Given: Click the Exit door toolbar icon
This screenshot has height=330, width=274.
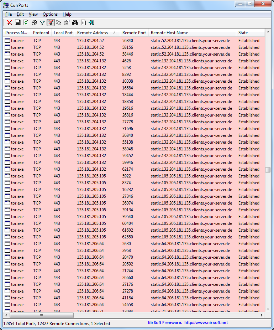Looking at the screenshot, I should coord(91,22).
